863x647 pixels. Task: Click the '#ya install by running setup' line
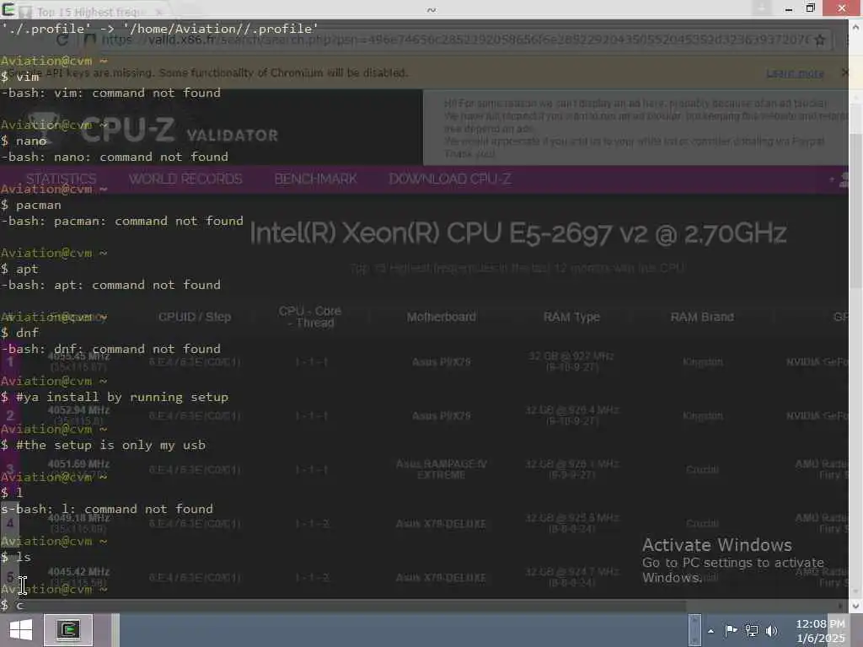tap(115, 398)
